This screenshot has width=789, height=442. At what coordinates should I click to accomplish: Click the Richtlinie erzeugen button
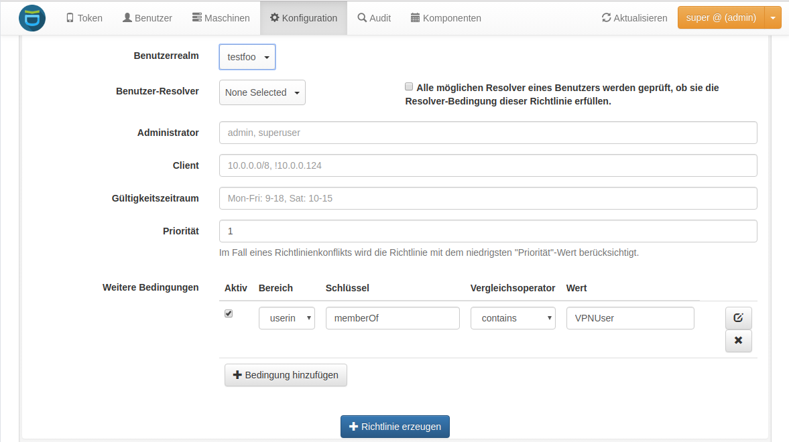click(x=395, y=427)
